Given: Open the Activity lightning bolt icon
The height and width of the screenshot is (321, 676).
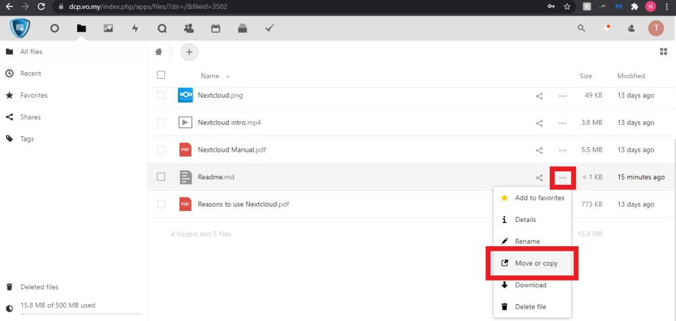Looking at the screenshot, I should 135,28.
